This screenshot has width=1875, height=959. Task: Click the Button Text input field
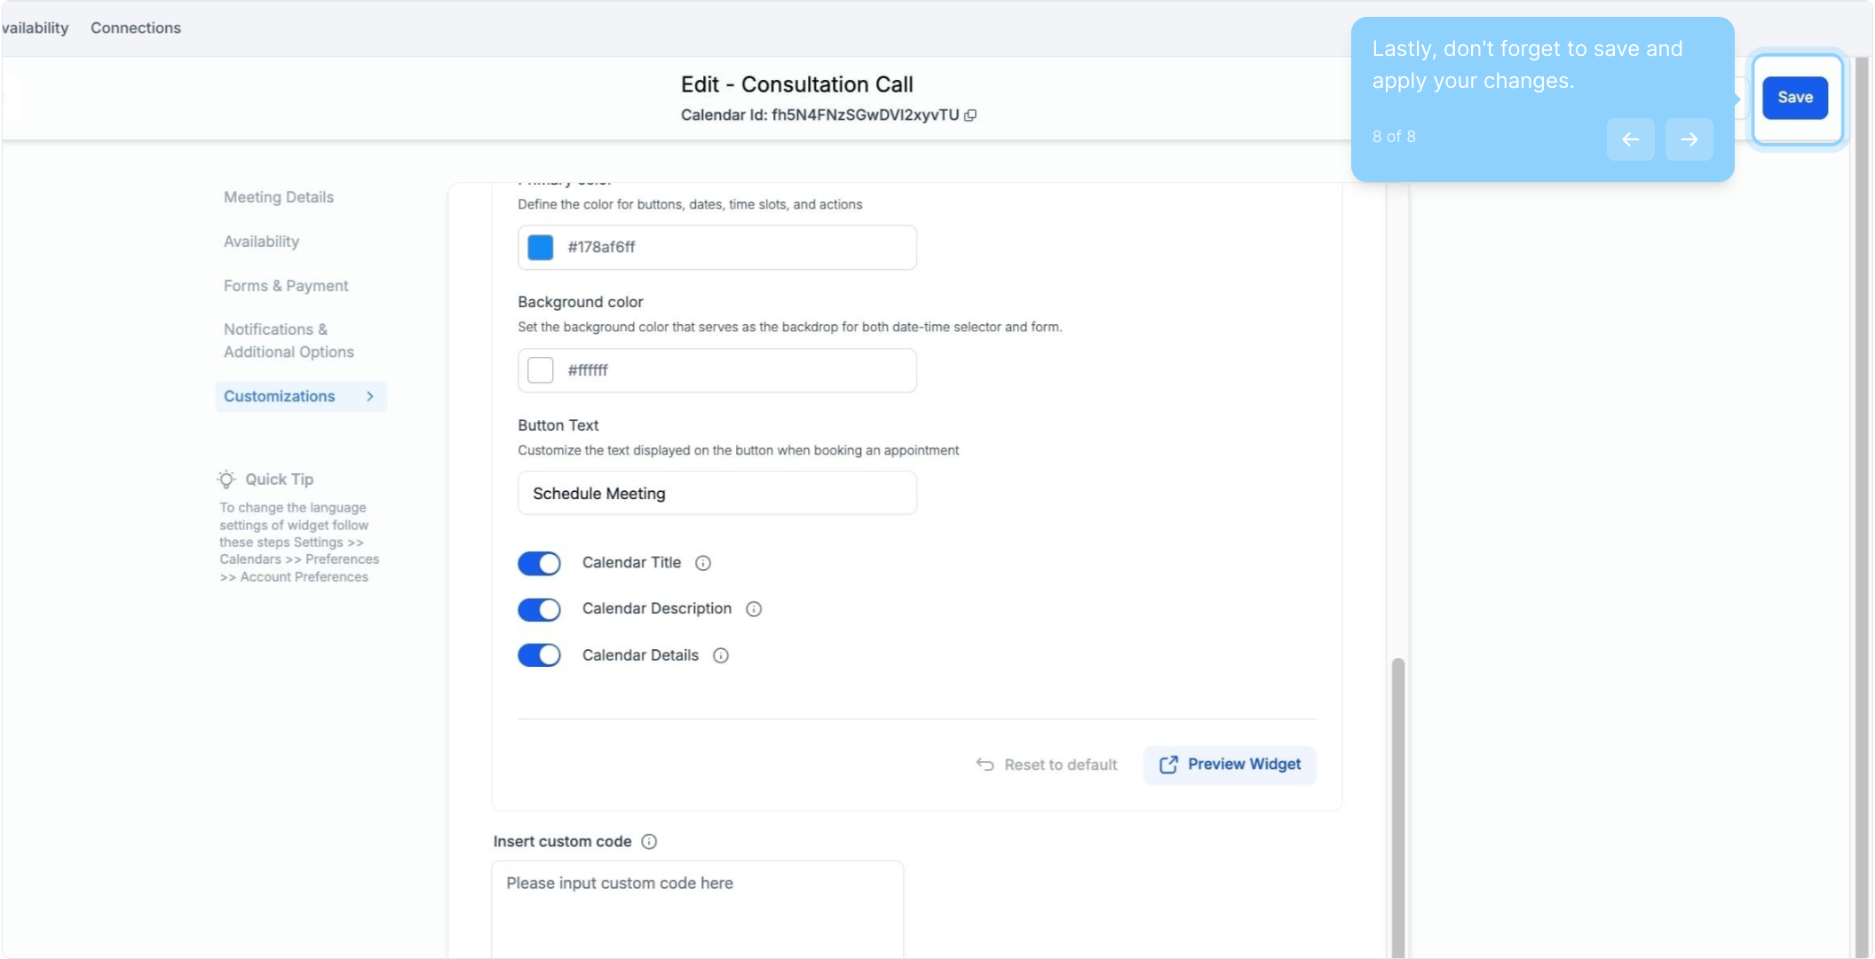pyautogui.click(x=716, y=493)
